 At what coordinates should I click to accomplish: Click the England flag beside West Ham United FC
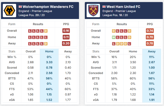[x=104, y=6]
